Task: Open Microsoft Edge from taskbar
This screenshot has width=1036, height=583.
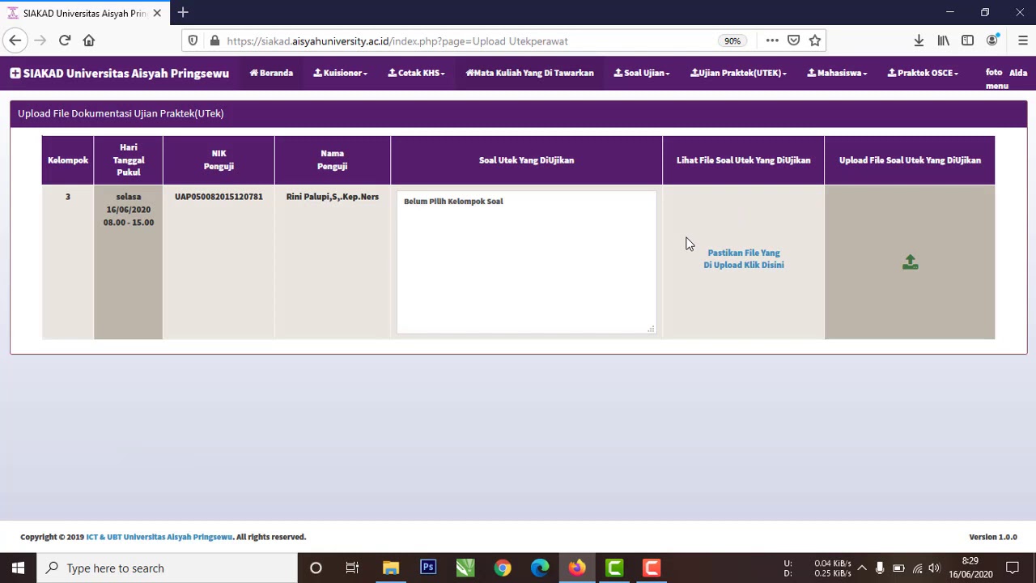Action: click(x=540, y=568)
